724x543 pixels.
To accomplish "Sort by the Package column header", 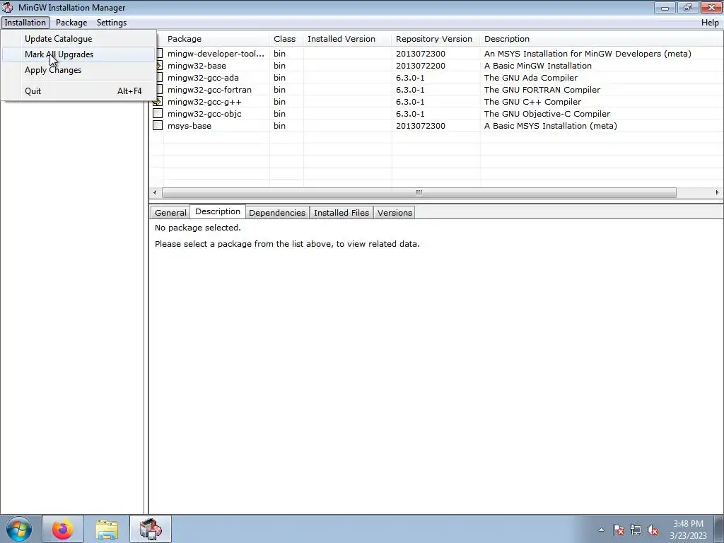I will [216, 39].
